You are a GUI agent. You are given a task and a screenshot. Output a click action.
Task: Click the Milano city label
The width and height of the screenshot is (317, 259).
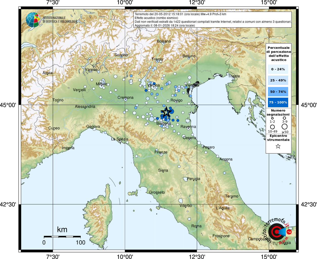(x=102, y=84)
